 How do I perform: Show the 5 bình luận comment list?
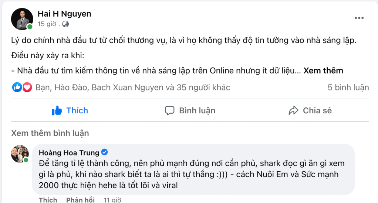348,87
